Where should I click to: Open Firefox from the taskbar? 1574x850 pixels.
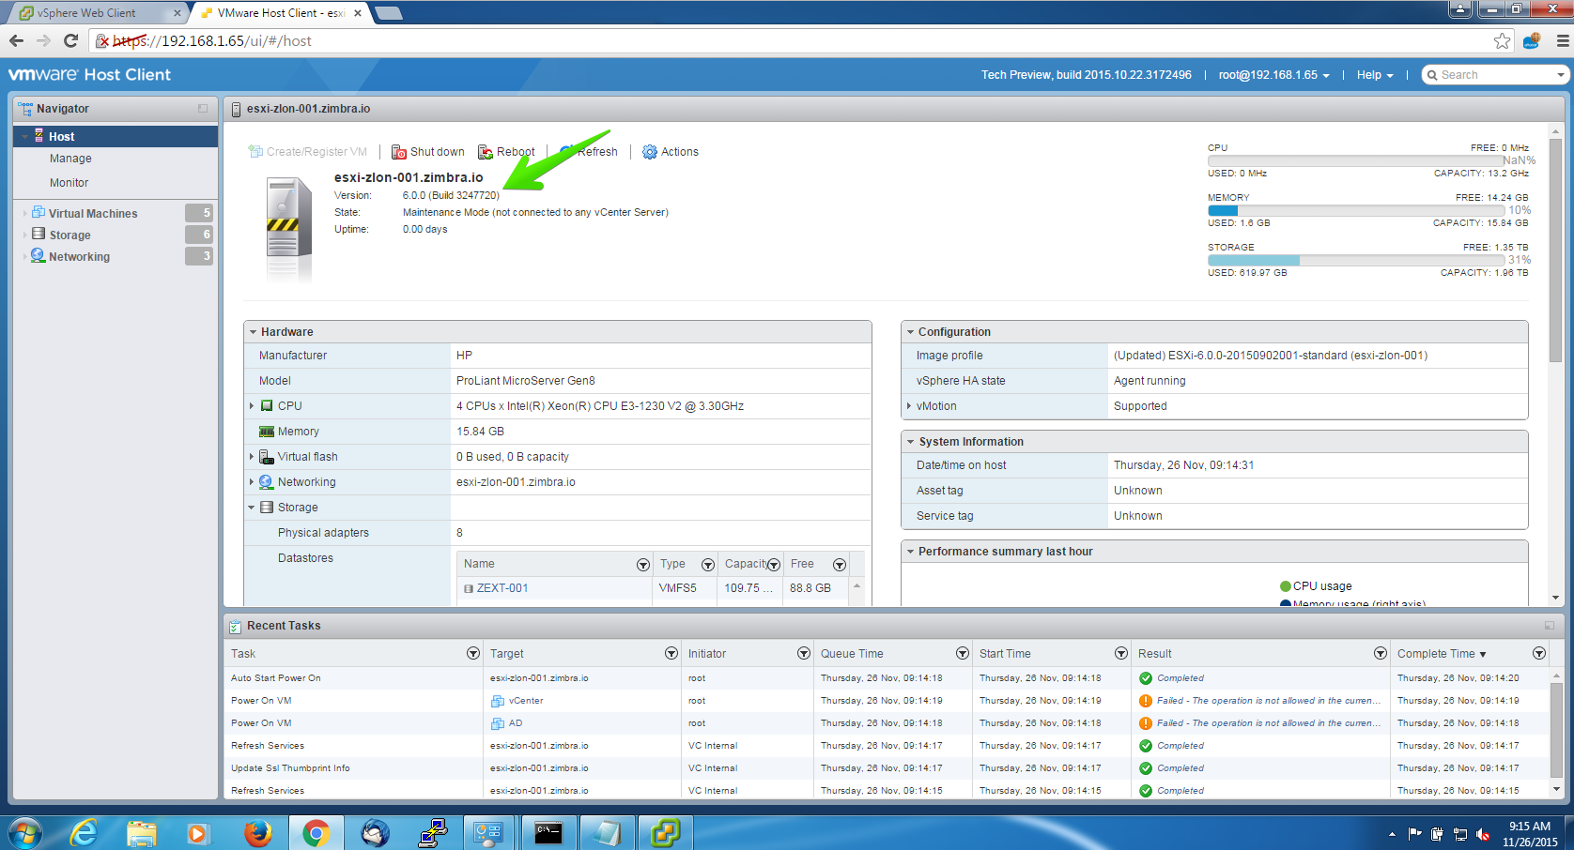[257, 833]
